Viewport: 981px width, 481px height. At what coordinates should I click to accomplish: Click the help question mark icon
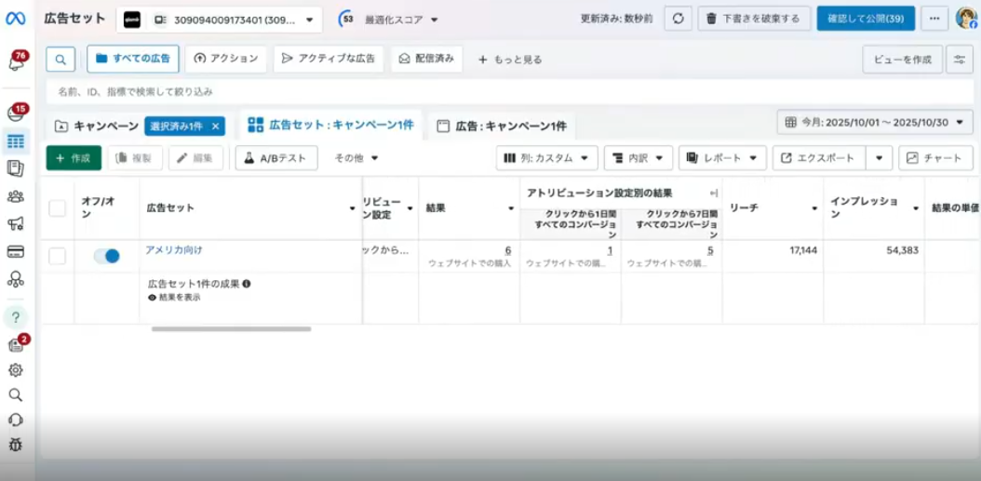pos(16,317)
